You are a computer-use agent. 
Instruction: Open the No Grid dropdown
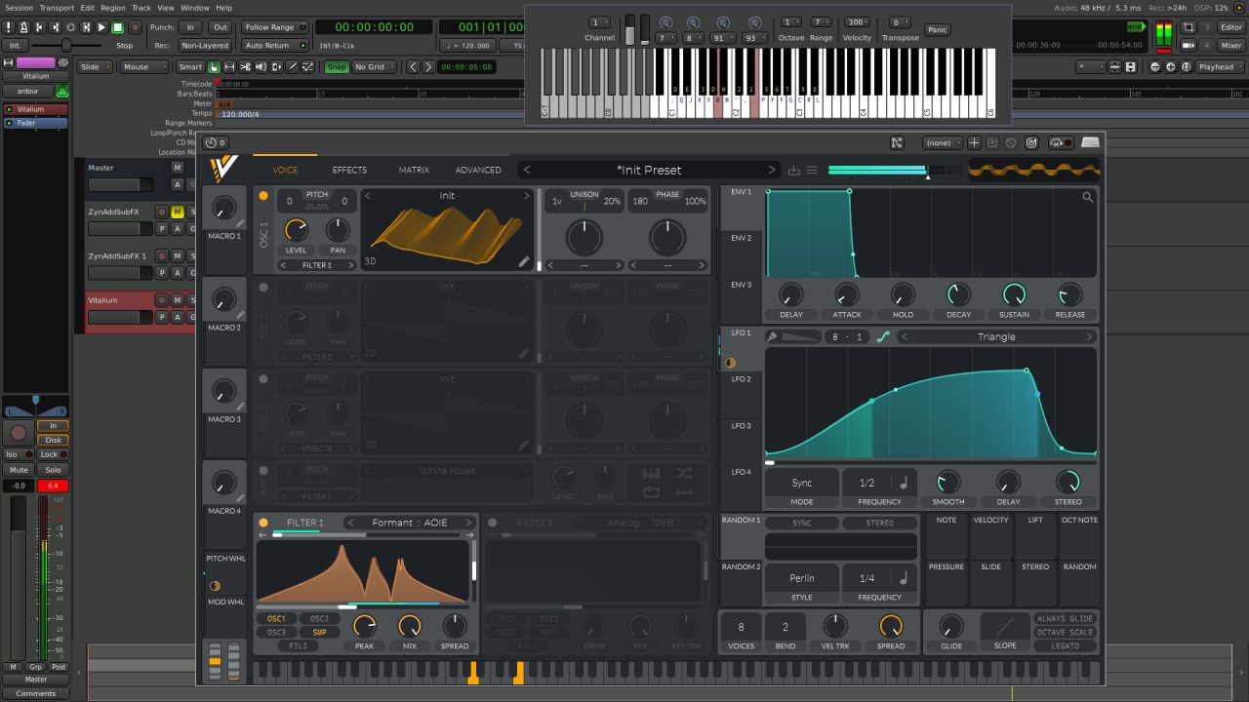[374, 67]
